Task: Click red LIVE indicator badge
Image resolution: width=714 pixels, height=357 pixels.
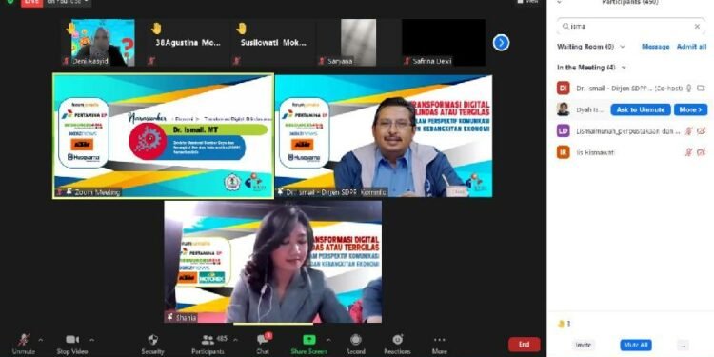Action: [x=31, y=3]
